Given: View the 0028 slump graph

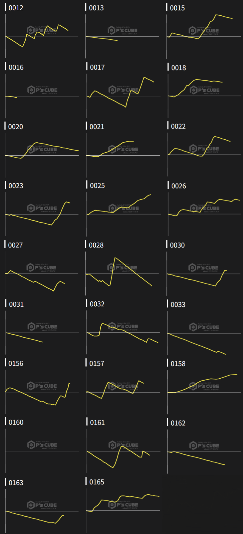Looking at the screenshot, I should [122, 273].
